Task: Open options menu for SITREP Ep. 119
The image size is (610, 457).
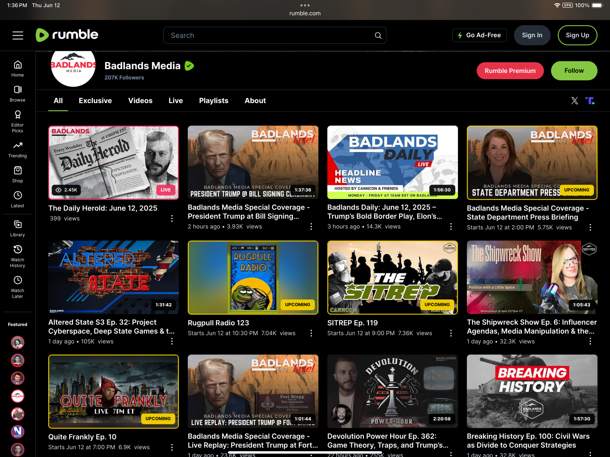Action: tap(451, 333)
